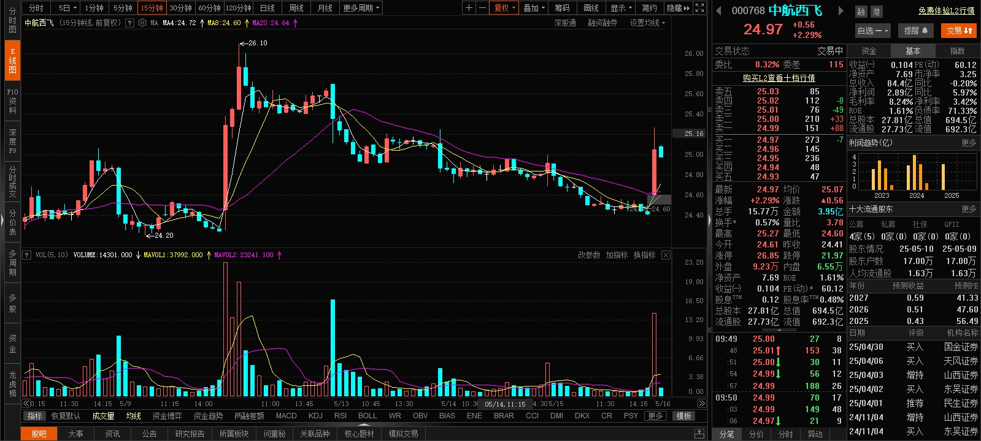Toggle 画线 drawing tools

pos(591,8)
